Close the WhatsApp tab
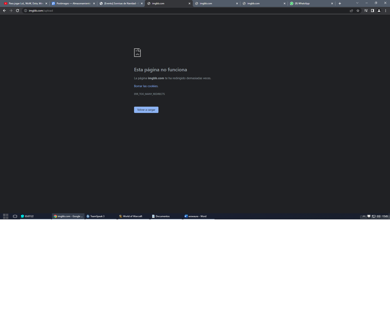 click(x=332, y=4)
